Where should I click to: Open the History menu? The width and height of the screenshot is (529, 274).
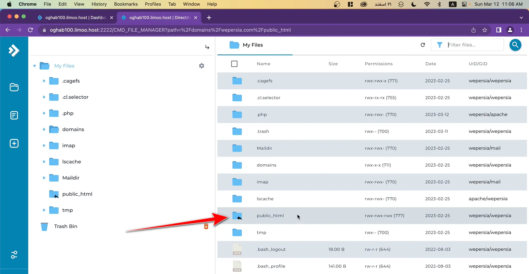[99, 4]
